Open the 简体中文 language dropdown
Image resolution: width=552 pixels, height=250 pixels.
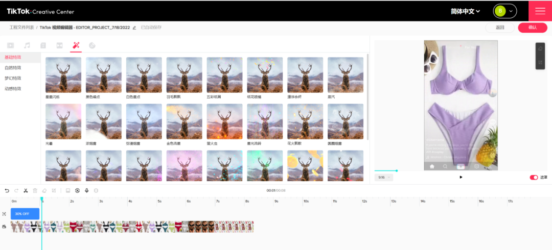tap(465, 11)
